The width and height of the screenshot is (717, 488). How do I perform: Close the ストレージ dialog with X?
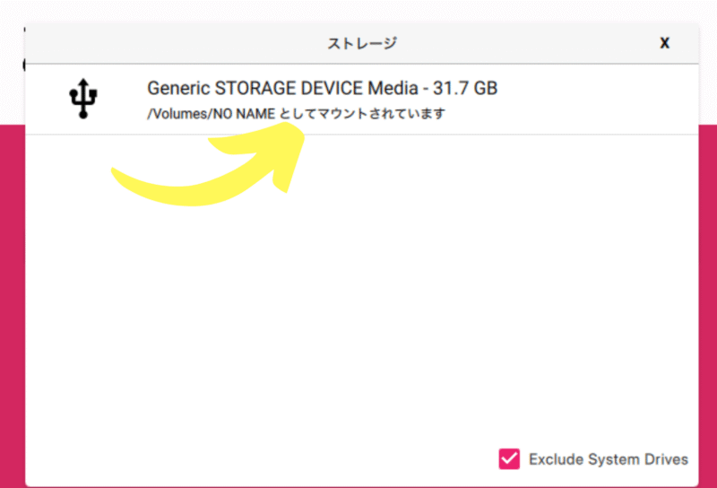tap(664, 43)
